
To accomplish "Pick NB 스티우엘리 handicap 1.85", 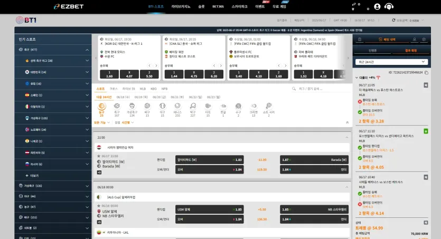I will pos(314,209).
